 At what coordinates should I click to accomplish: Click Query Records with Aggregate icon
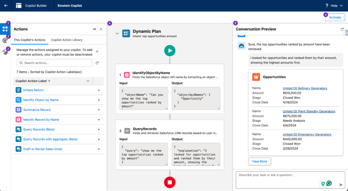18,139
